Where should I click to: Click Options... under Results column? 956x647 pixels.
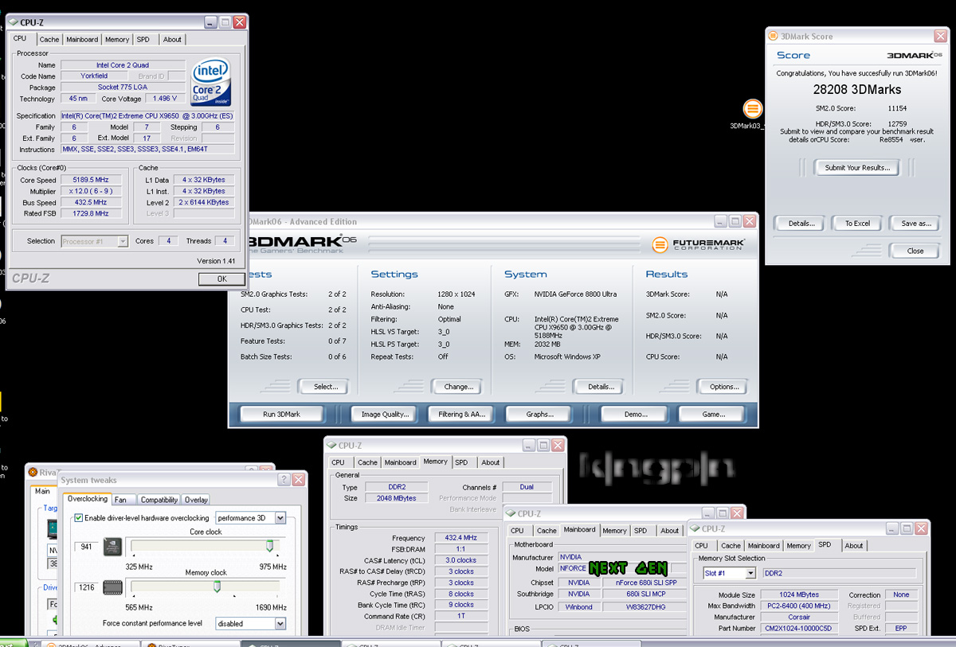[723, 387]
